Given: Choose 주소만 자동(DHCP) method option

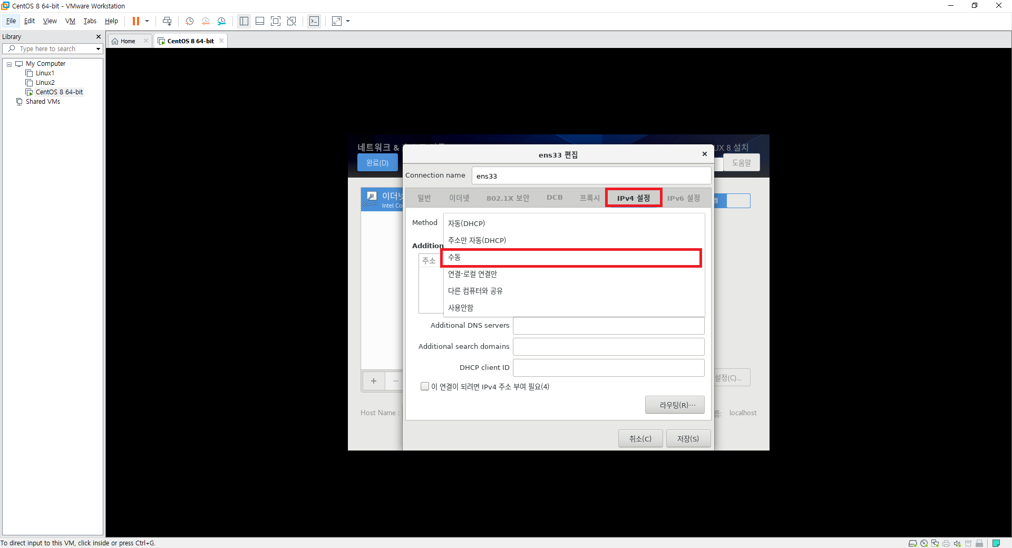Looking at the screenshot, I should coord(574,240).
